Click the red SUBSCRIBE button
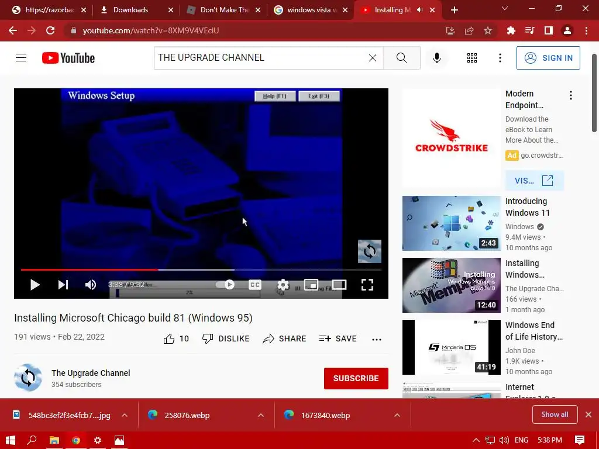 click(x=356, y=378)
